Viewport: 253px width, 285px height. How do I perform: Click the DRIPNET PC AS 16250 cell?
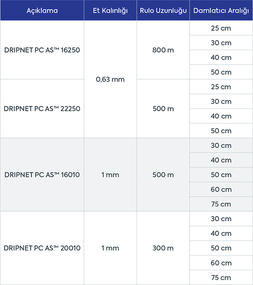tap(42, 50)
